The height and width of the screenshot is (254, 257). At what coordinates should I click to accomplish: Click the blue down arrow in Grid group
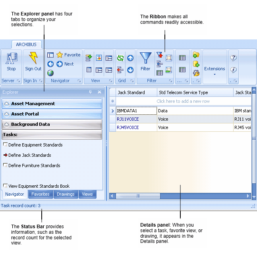pyautogui.click(x=130, y=70)
